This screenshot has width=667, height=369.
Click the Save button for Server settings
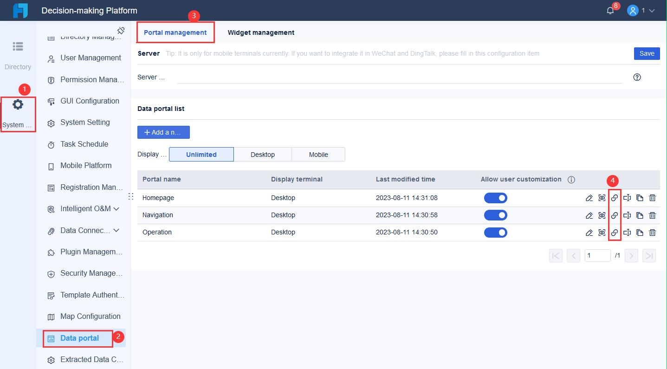647,53
